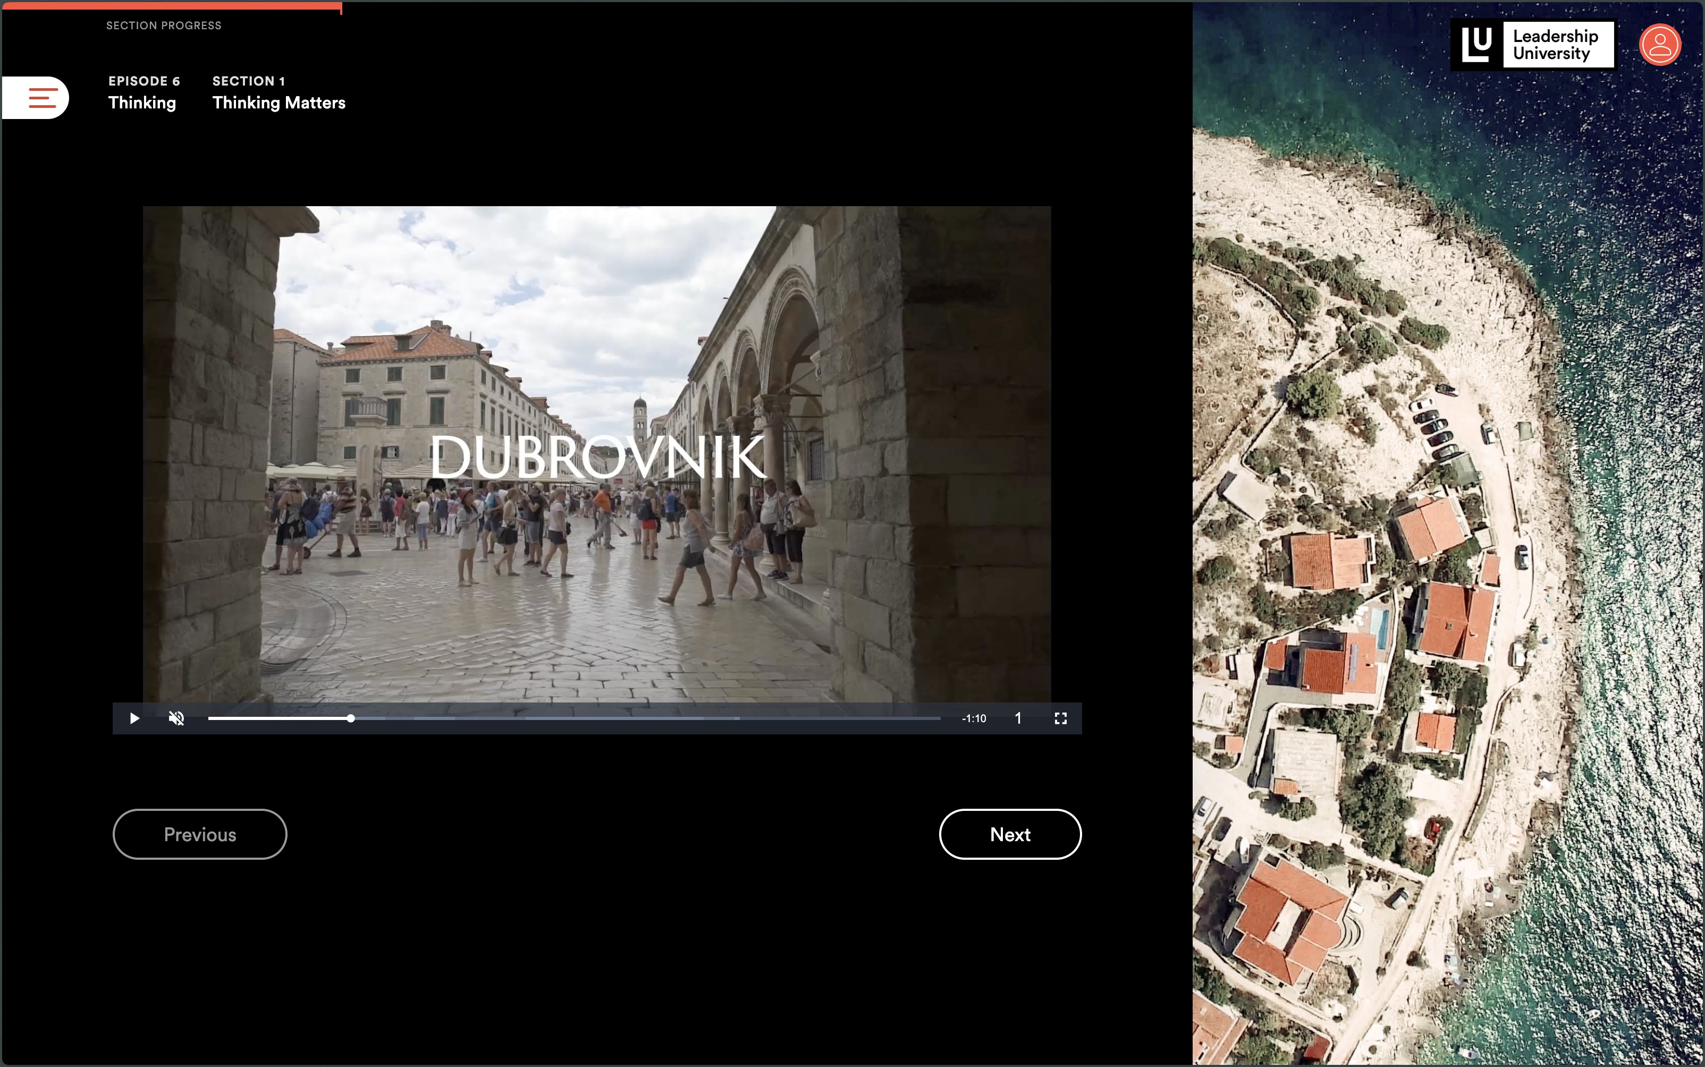
Task: Open the user profile icon
Action: pos(1660,45)
